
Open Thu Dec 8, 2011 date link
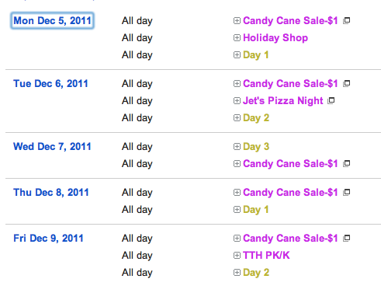(x=51, y=192)
